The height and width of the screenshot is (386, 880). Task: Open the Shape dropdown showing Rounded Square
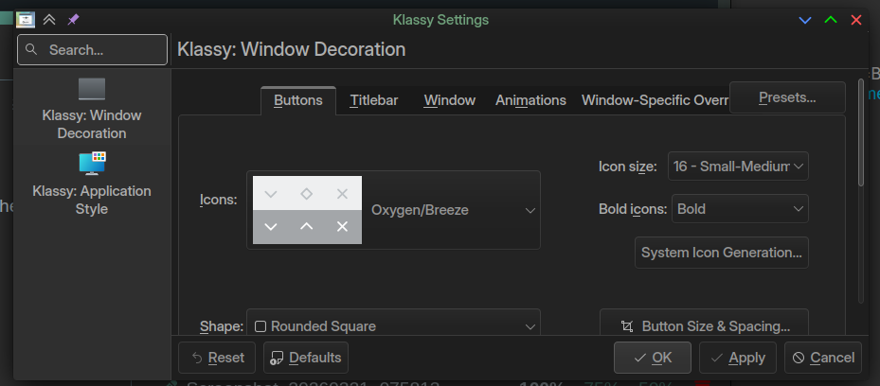coord(393,325)
